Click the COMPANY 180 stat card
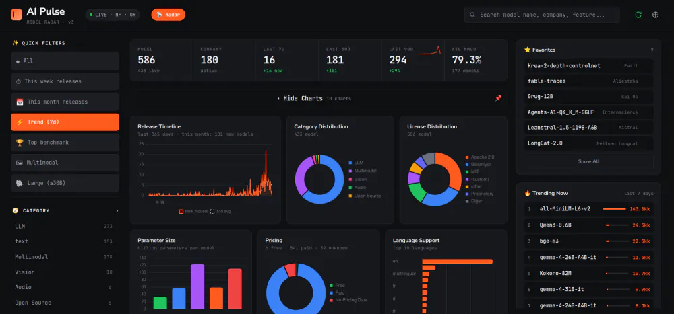This screenshot has width=674, height=314. tap(224, 60)
